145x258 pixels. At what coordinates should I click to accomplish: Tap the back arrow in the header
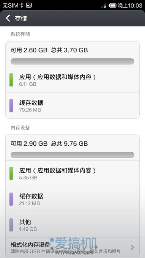[8, 18]
